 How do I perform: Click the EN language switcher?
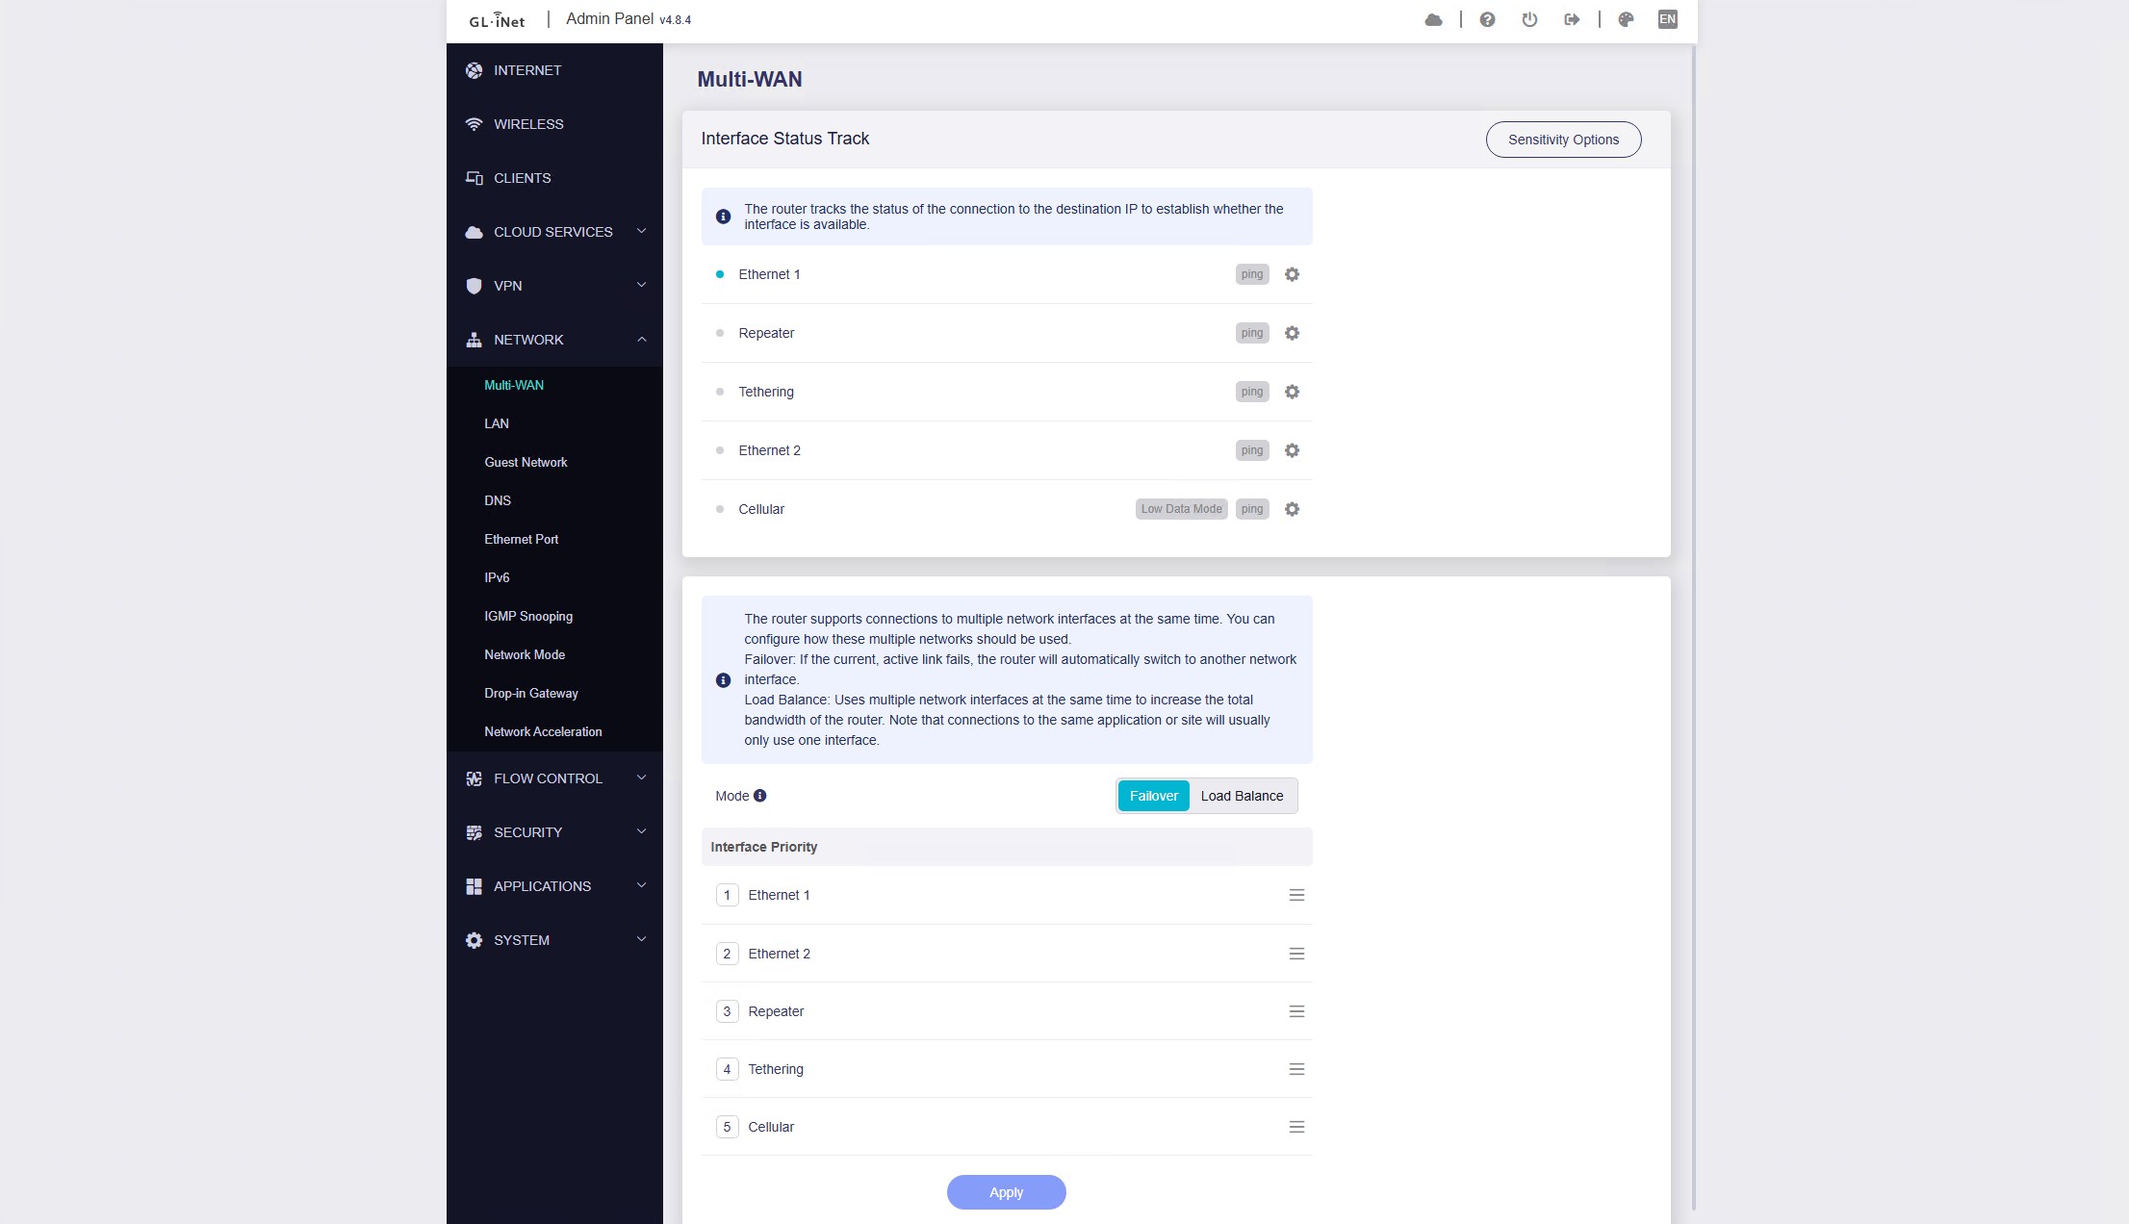1667,19
